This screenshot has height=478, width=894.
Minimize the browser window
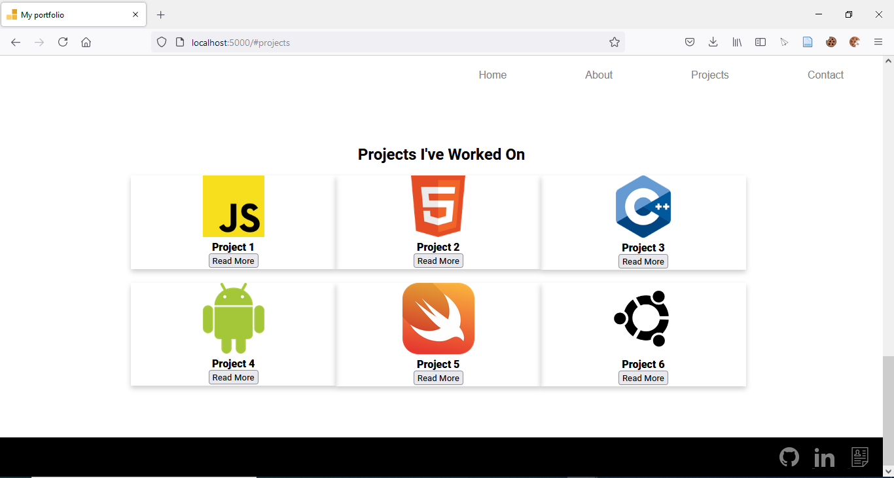[819, 14]
